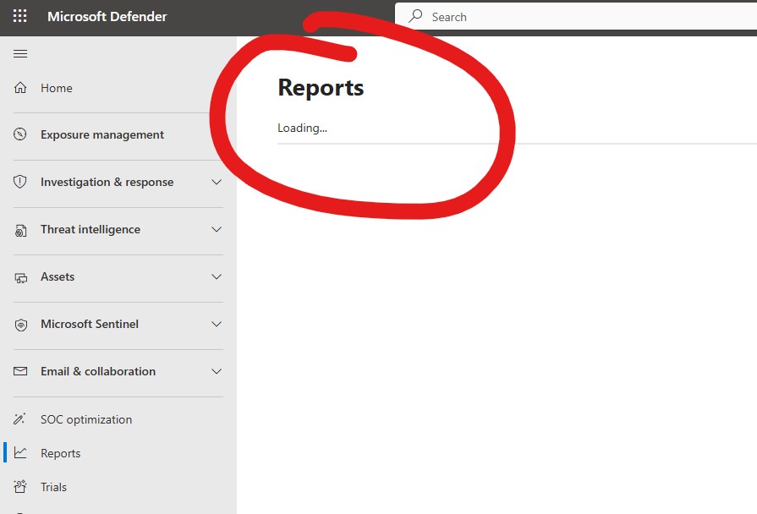This screenshot has width=757, height=514.
Task: Click the search magnifier icon
Action: (x=415, y=16)
